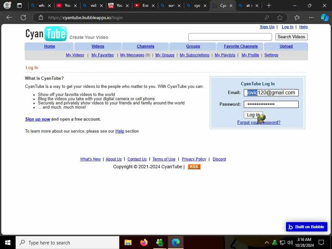The image size is (332, 249).
Task: Open network tray icon
Action: pos(282,243)
